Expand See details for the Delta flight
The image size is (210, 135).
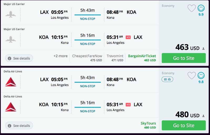point(19,126)
